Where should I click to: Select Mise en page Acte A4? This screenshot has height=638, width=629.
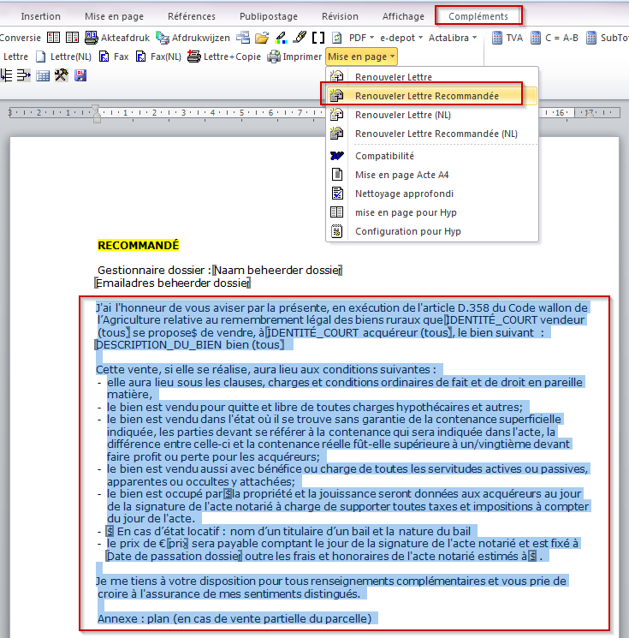tap(432, 175)
